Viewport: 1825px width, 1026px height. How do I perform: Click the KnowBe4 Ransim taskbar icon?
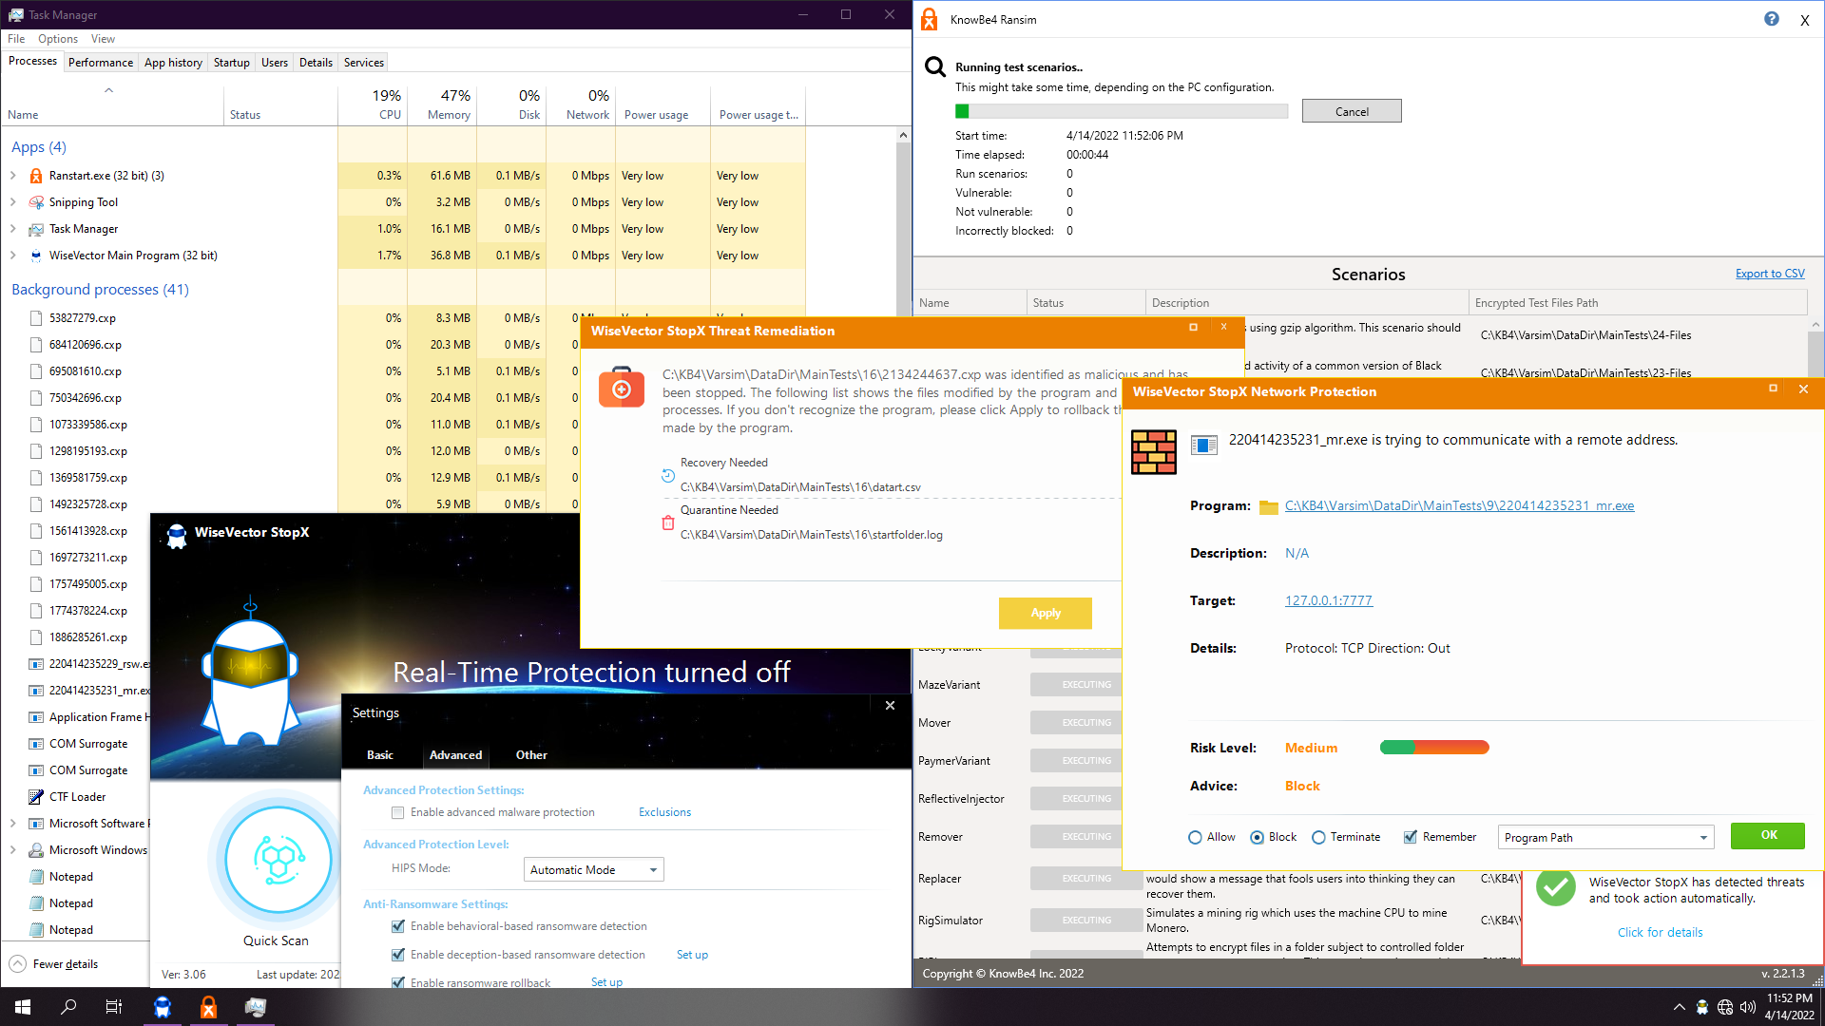pos(208,1007)
